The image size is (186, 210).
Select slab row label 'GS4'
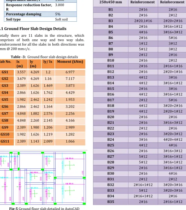coord(5,92)
